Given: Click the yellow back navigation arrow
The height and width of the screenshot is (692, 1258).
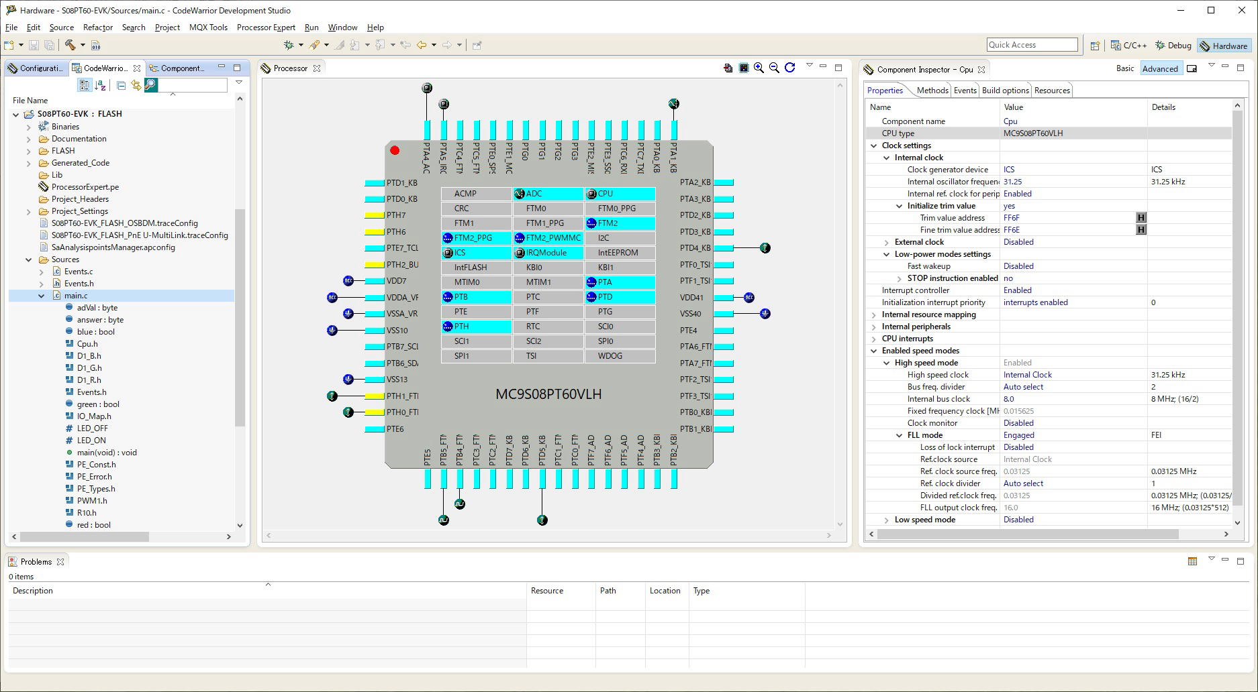Looking at the screenshot, I should pos(422,45).
